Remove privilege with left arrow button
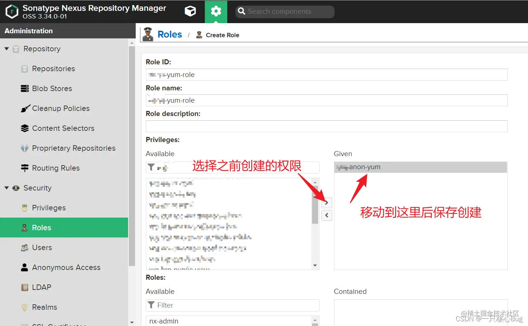 coord(326,215)
